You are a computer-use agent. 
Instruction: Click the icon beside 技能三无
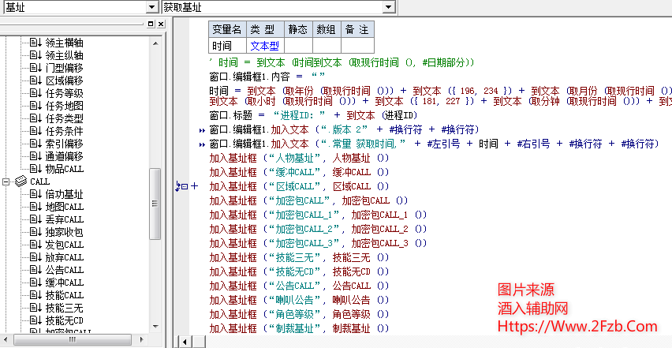click(35, 308)
